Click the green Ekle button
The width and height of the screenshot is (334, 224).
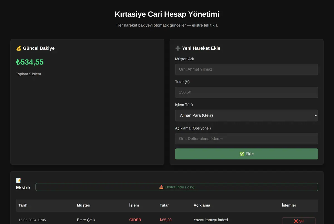(246, 154)
